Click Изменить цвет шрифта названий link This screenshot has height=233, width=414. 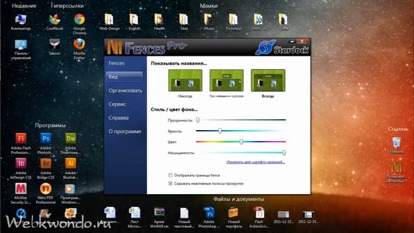tap(256, 162)
